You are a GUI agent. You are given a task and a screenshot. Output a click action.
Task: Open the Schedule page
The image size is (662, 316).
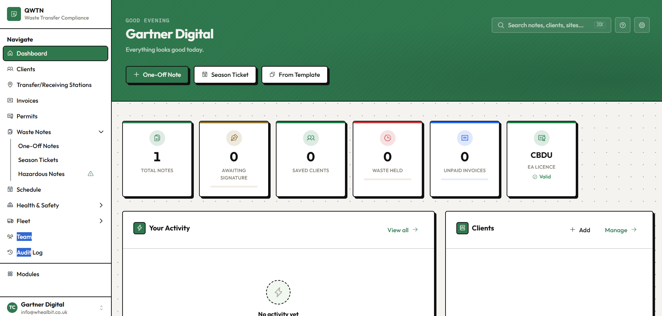click(x=56, y=190)
